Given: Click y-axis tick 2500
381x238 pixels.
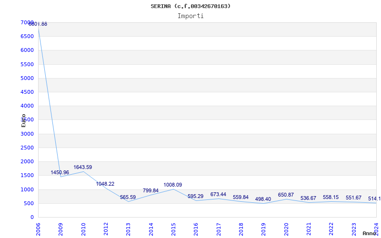Looking at the screenshot, I should click(27, 148).
